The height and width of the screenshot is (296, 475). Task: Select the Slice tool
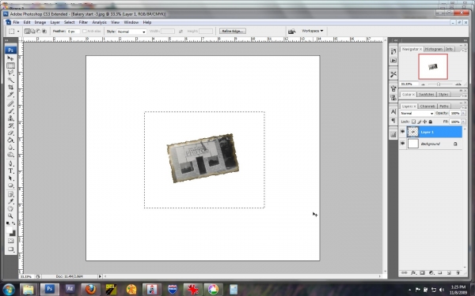10,95
